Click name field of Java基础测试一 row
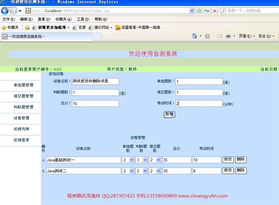 pyautogui.click(x=83, y=160)
